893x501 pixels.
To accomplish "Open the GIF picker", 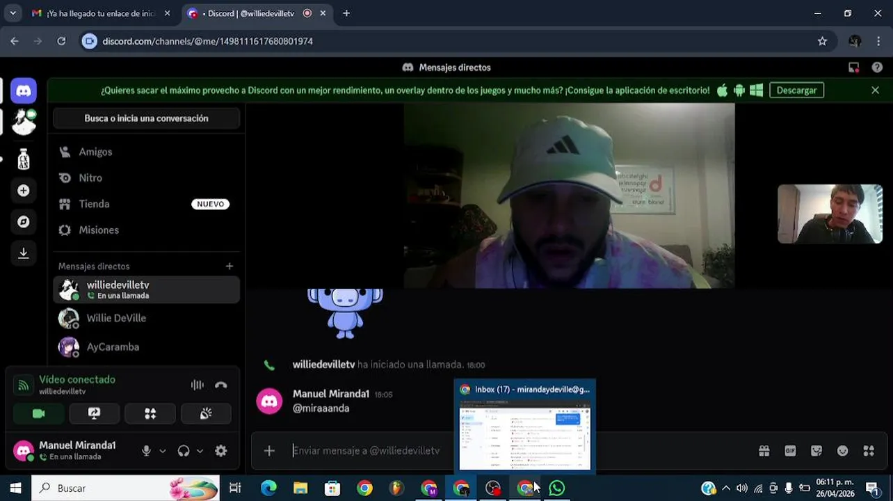I will tap(790, 451).
